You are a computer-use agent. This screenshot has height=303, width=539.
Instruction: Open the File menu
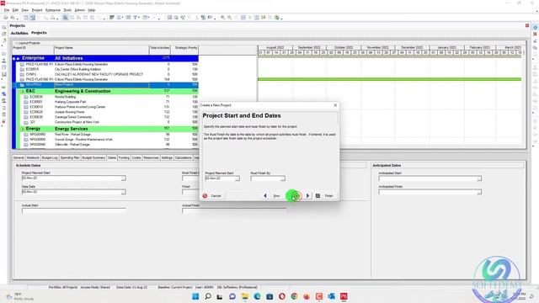tap(7, 10)
